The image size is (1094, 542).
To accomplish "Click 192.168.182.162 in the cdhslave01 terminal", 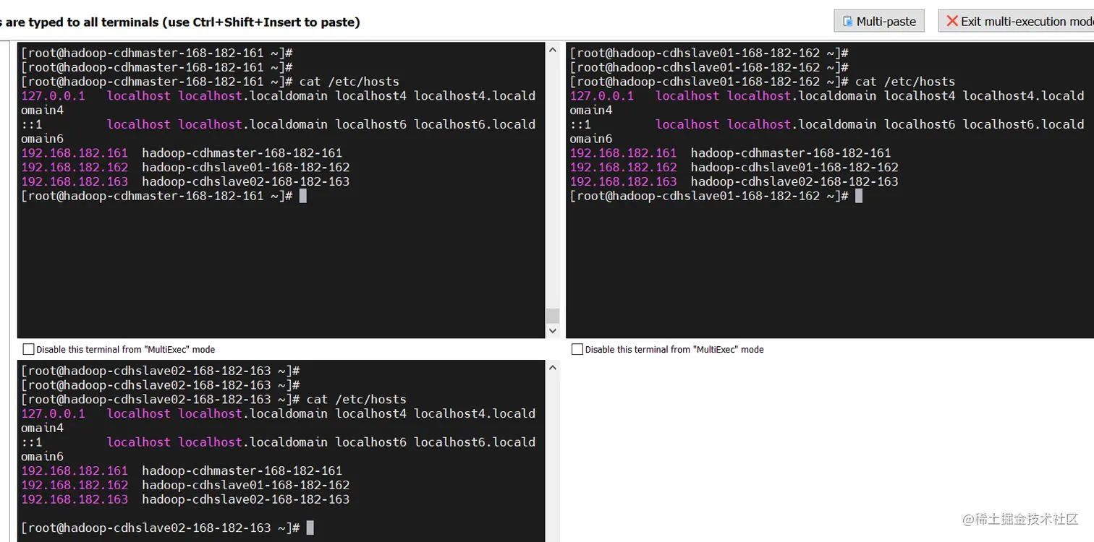I will [624, 167].
